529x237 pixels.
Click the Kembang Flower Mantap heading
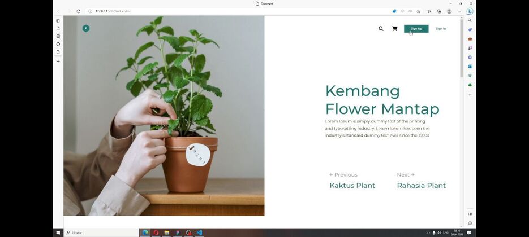[x=382, y=100]
